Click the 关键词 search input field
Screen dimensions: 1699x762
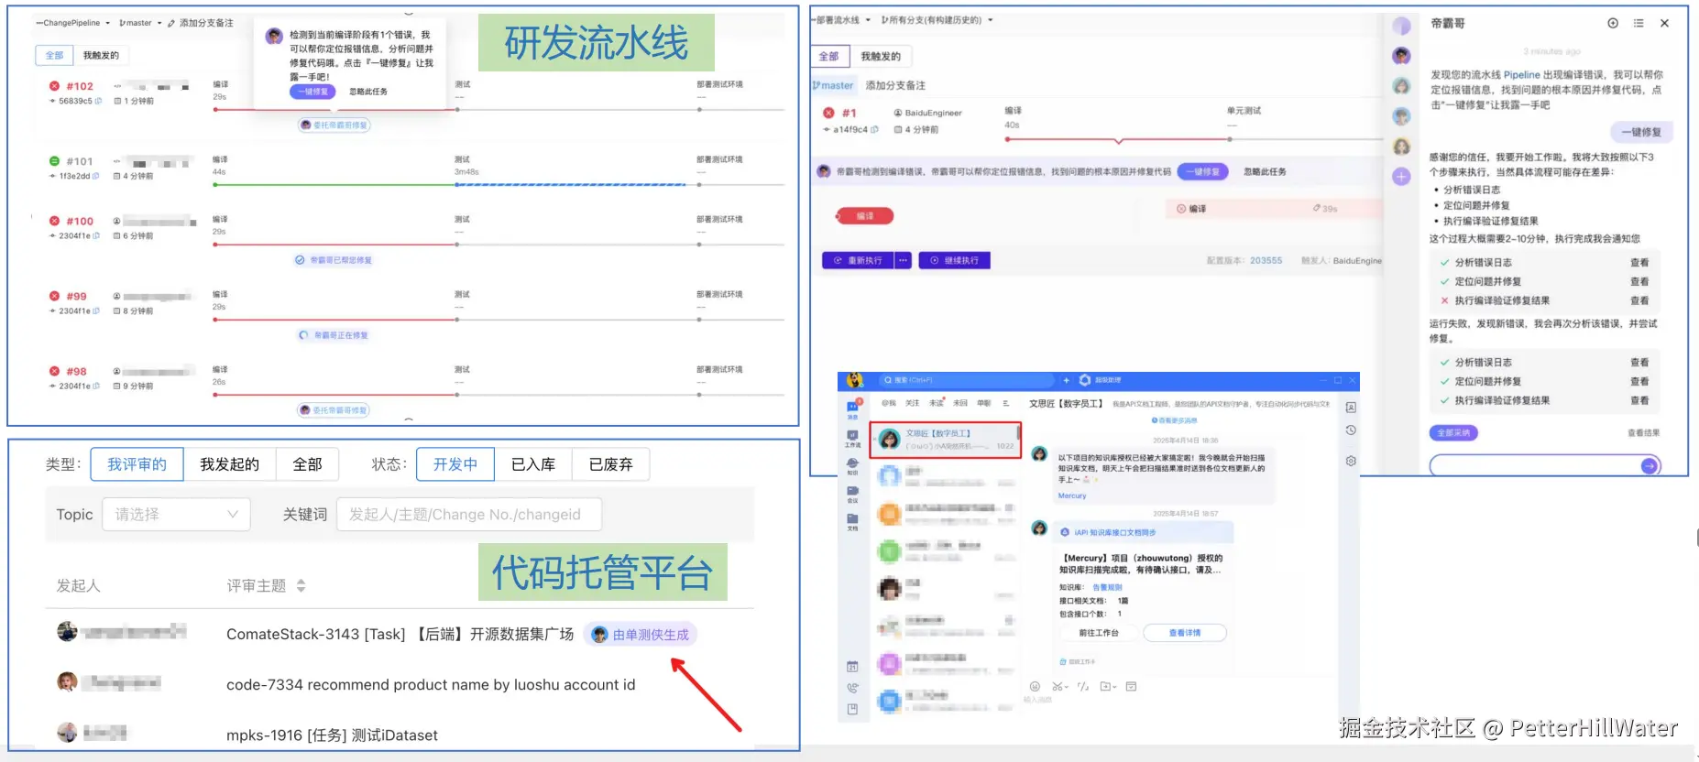468,514
